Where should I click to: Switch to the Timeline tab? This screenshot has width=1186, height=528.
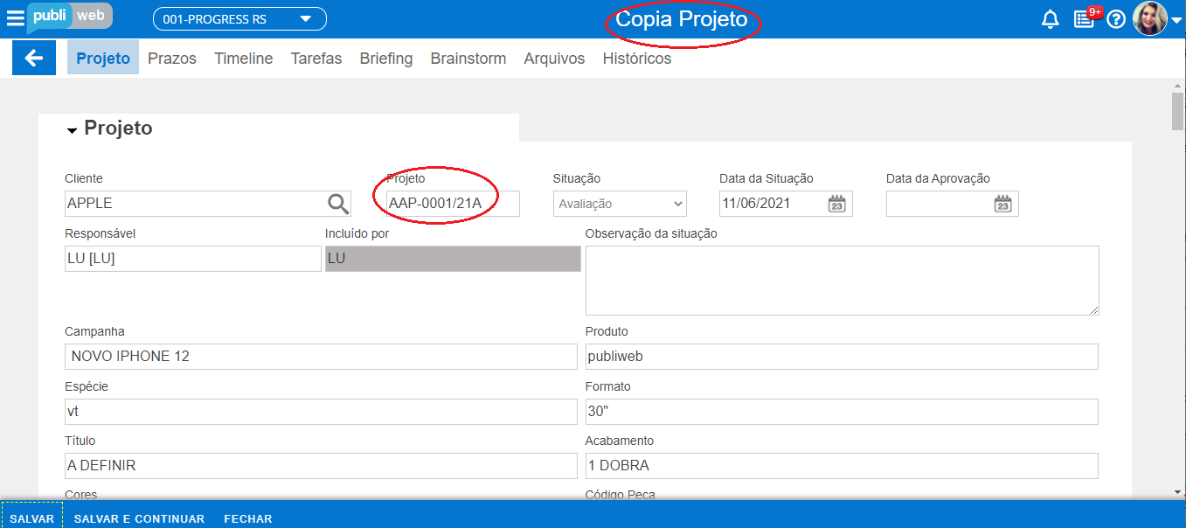(x=244, y=59)
